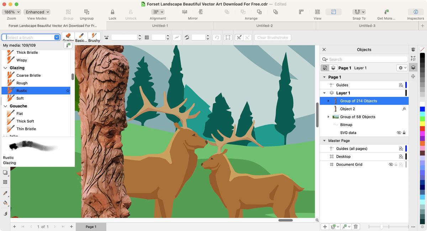427x231 pixels.
Task: Select the Brushy brush type
Action: point(94,37)
